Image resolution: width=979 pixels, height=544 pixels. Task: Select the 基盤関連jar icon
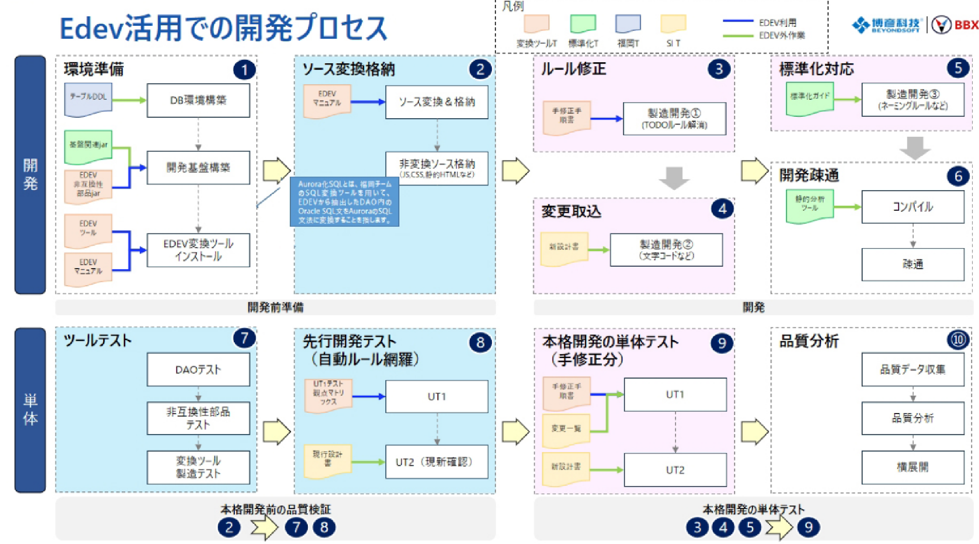[89, 146]
